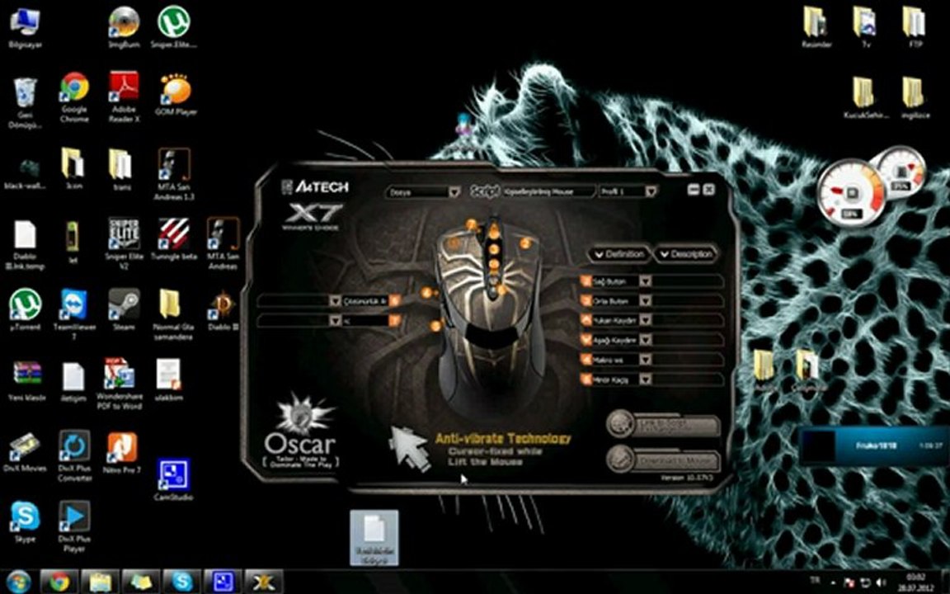The height and width of the screenshot is (594, 950).
Task: Launch DivX Plus Converter shortcut
Action: pyautogui.click(x=74, y=455)
